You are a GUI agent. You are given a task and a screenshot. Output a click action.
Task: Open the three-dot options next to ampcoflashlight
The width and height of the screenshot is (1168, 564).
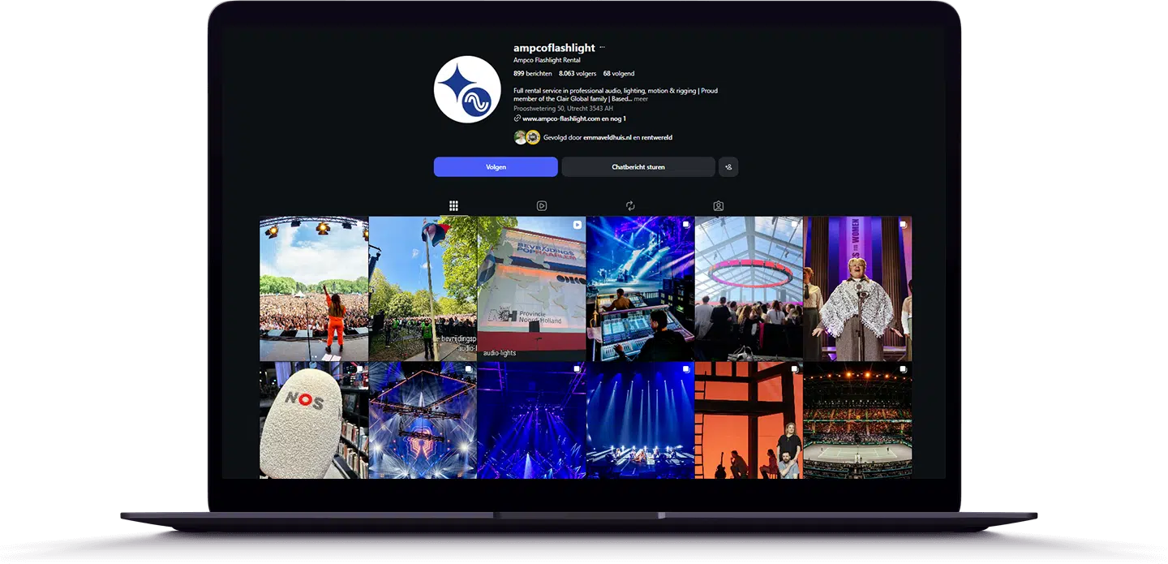(x=602, y=48)
